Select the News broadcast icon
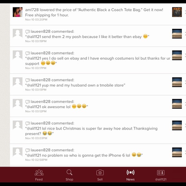This screenshot has width=186, height=186. 131,172
